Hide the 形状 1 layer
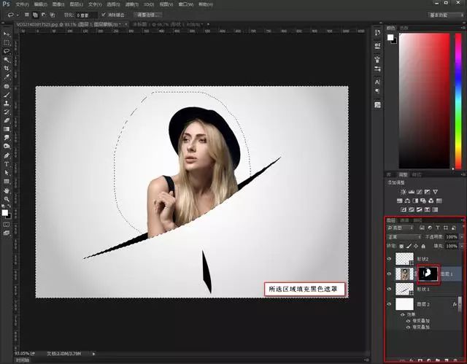This screenshot has height=364, width=467. coord(389,289)
